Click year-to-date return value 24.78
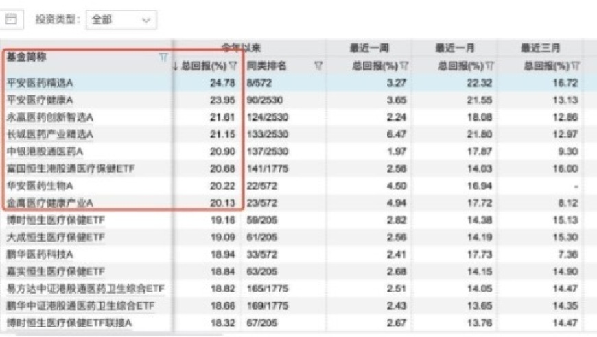Screen dimensions: 597x337 [x=223, y=83]
